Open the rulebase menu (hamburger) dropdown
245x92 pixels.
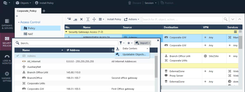click(101, 19)
